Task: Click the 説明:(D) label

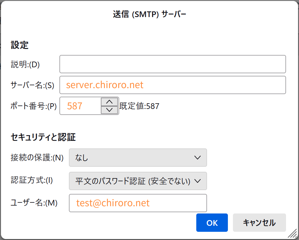Action: pos(25,64)
